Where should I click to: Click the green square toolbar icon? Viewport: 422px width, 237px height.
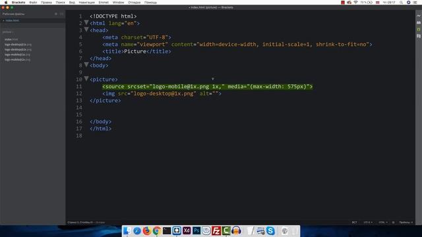(x=419, y=29)
